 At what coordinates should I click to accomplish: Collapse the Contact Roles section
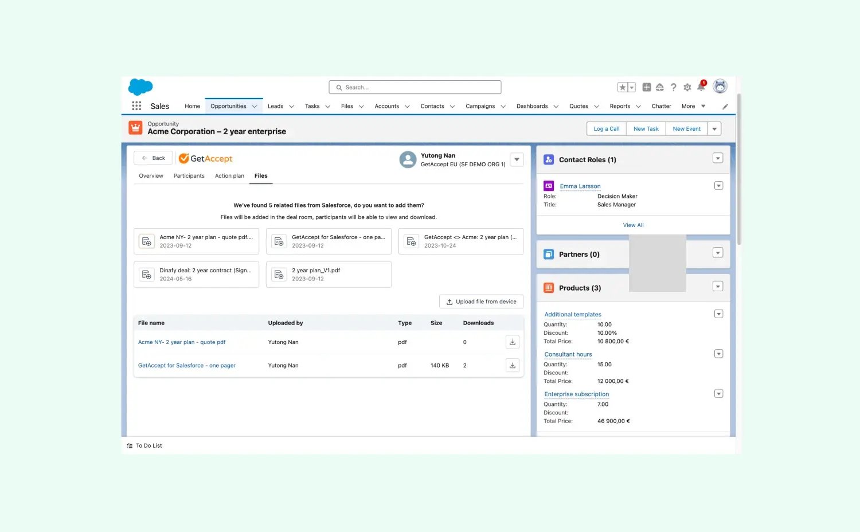tap(718, 158)
